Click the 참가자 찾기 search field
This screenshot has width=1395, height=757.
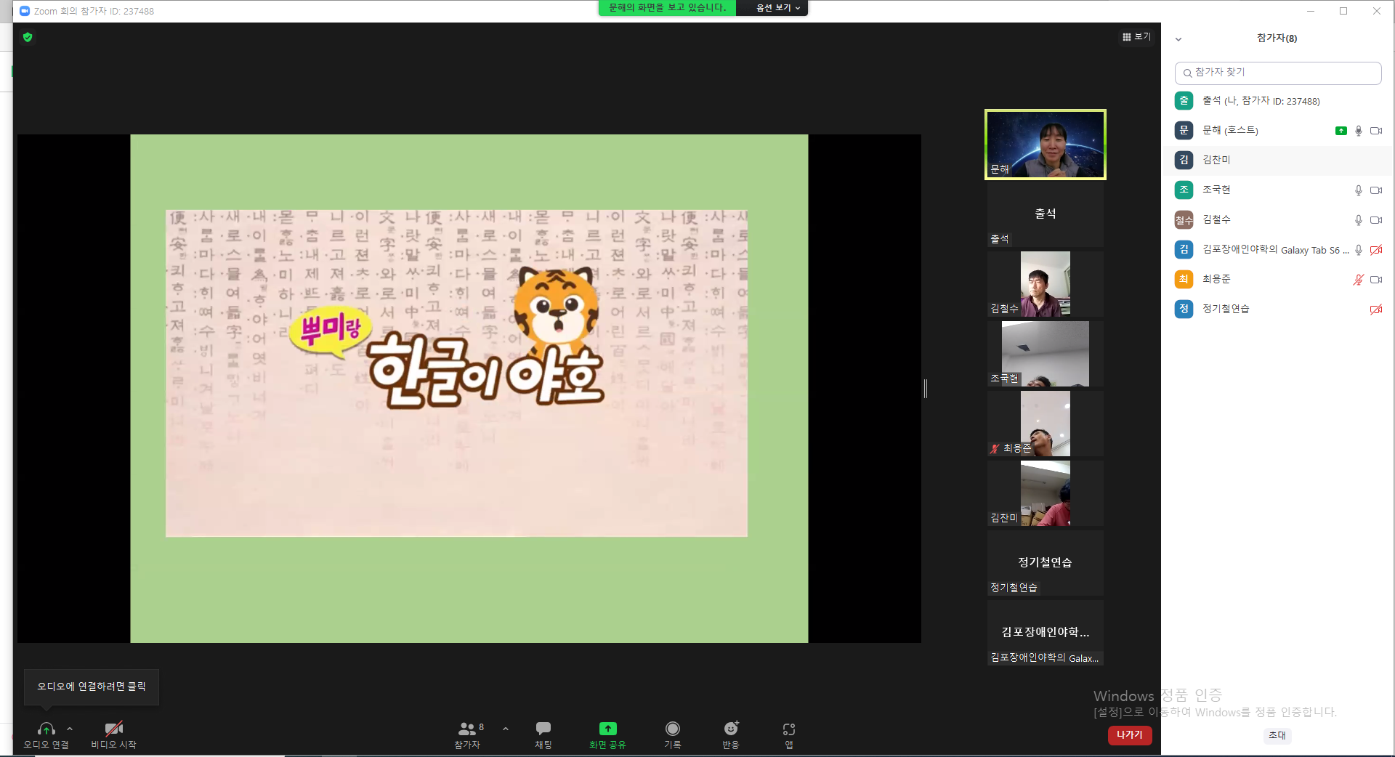[x=1277, y=73]
